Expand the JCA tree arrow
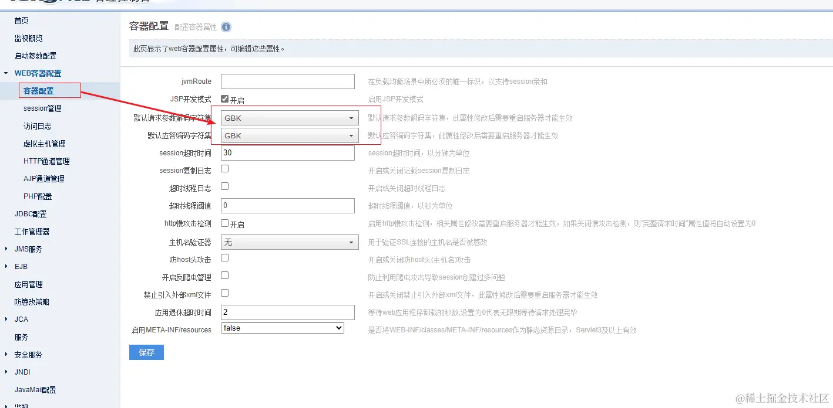The image size is (833, 408). (x=6, y=319)
